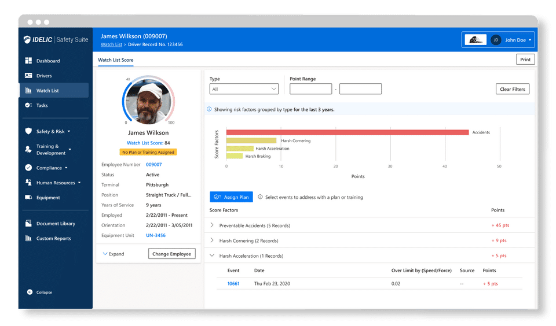Click the info icon beside risk factors note

pyautogui.click(x=209, y=109)
